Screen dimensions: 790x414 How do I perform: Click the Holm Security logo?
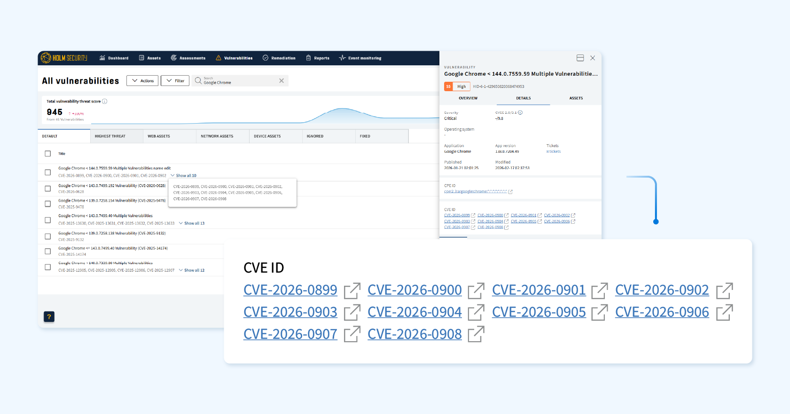click(64, 58)
